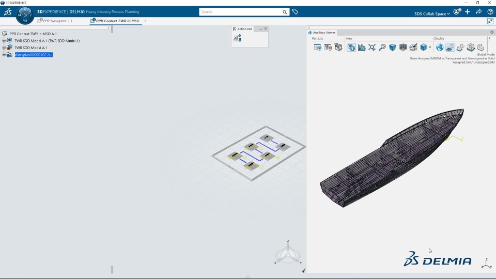
Task: Select the Auxiliary Viewer tab
Action: tap(322, 33)
